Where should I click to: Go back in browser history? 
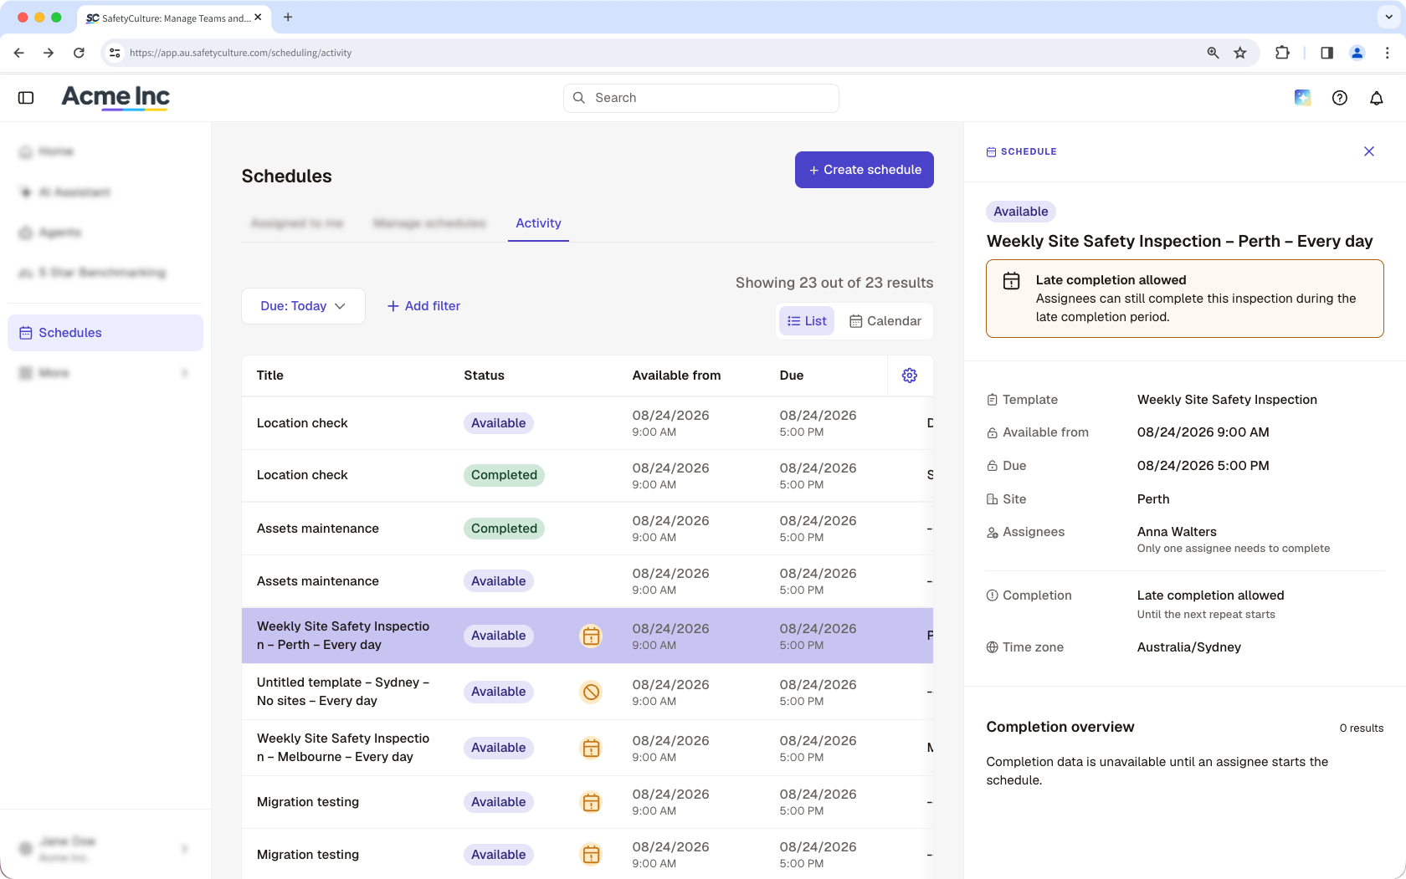[19, 53]
